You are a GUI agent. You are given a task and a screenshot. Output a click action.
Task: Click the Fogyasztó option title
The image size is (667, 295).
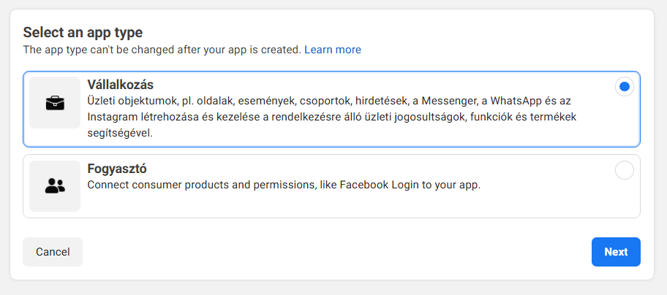[x=117, y=169]
